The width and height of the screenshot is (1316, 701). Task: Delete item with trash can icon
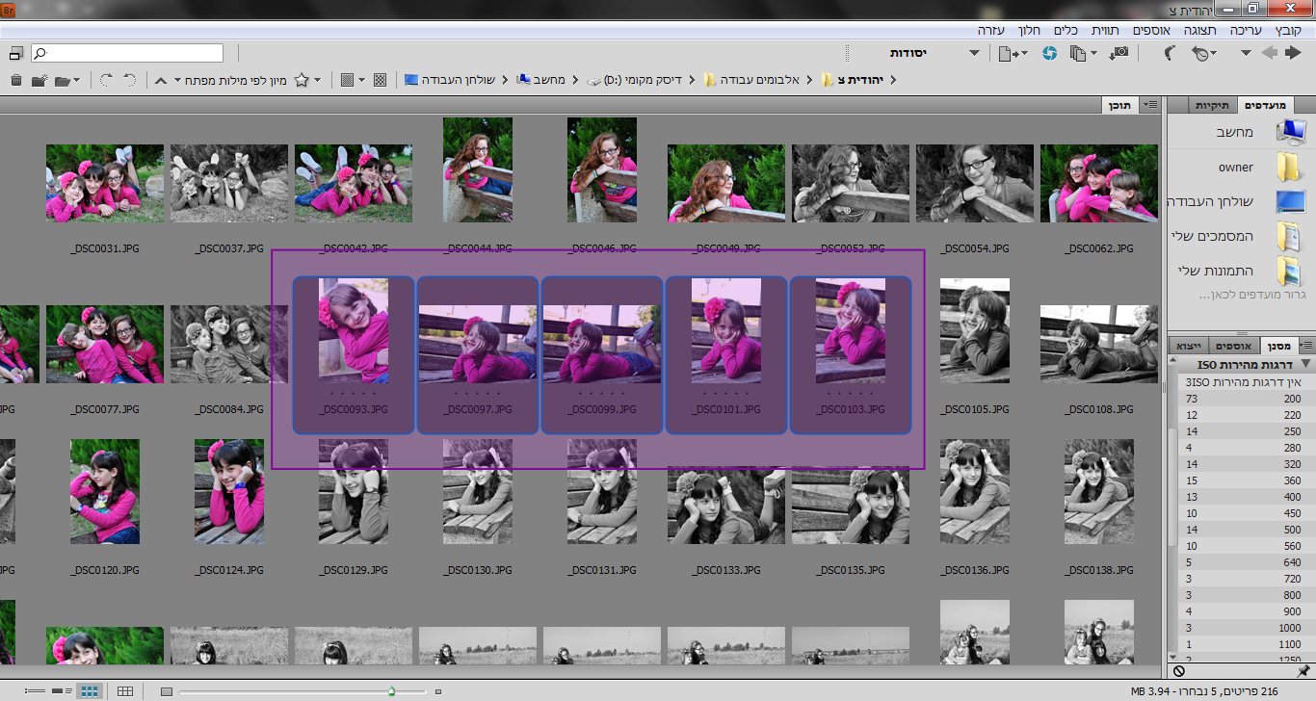[15, 80]
